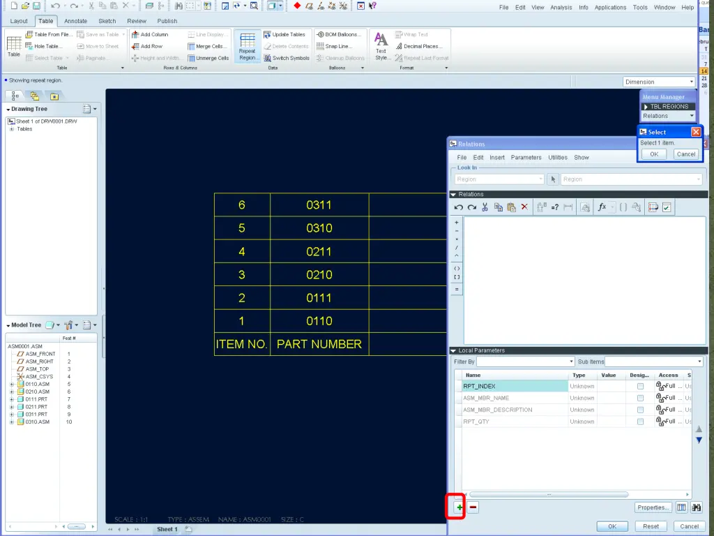Click Reset in the Relations dialog

click(x=651, y=526)
